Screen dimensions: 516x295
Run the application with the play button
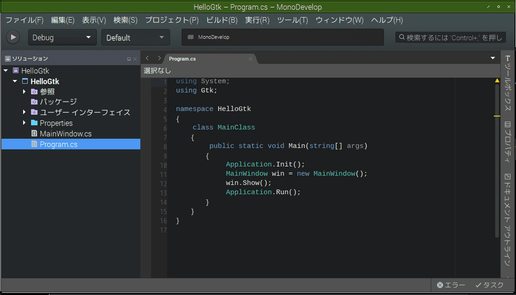[x=13, y=36]
